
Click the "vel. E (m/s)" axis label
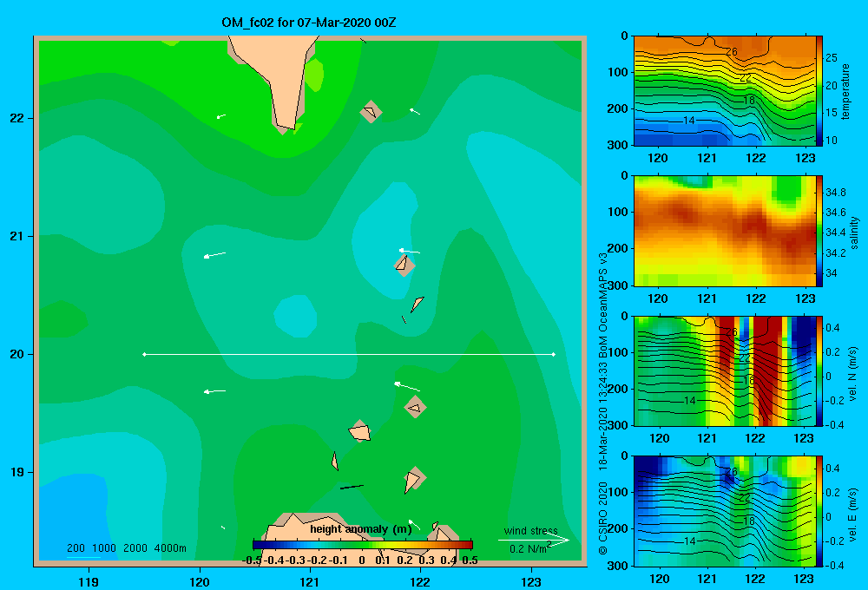click(852, 515)
